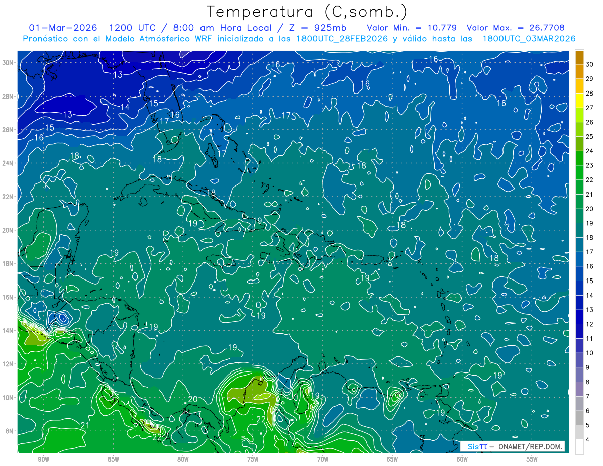
Task: Click the 18N latitude axis label
Action: coord(9,263)
